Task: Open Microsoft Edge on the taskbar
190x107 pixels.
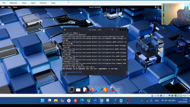Action: tap(82, 100)
